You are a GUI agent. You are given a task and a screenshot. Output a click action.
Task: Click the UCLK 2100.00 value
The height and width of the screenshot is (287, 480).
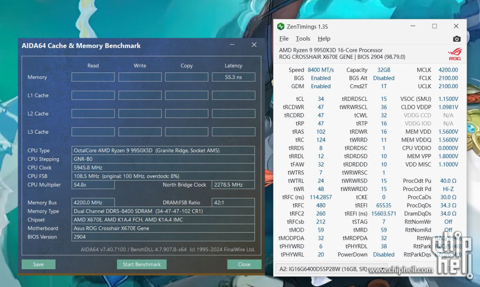(x=448, y=86)
